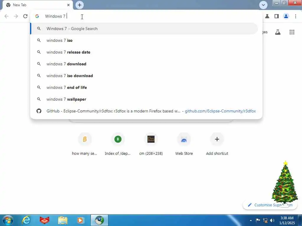
Task: Choose 'windows 7 end of life' suggestion
Action: coord(144,87)
